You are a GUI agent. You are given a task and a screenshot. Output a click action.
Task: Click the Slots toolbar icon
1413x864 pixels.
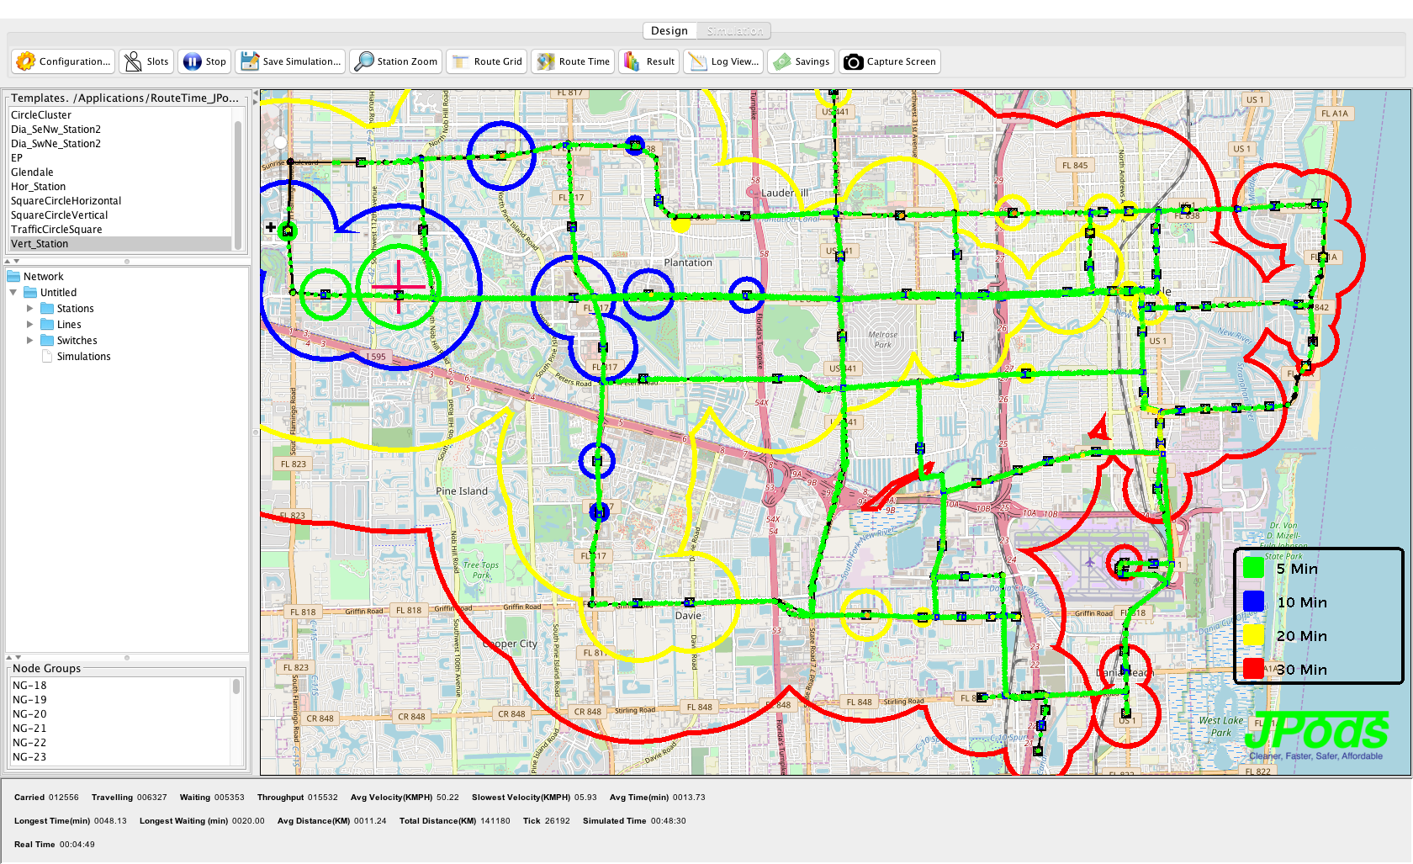point(133,61)
